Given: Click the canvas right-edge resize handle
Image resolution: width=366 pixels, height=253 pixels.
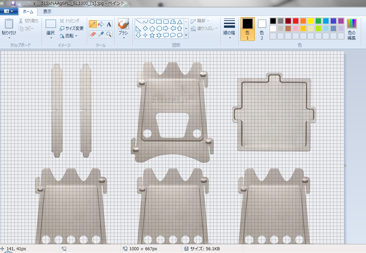Looking at the screenshot, I should (345, 165).
